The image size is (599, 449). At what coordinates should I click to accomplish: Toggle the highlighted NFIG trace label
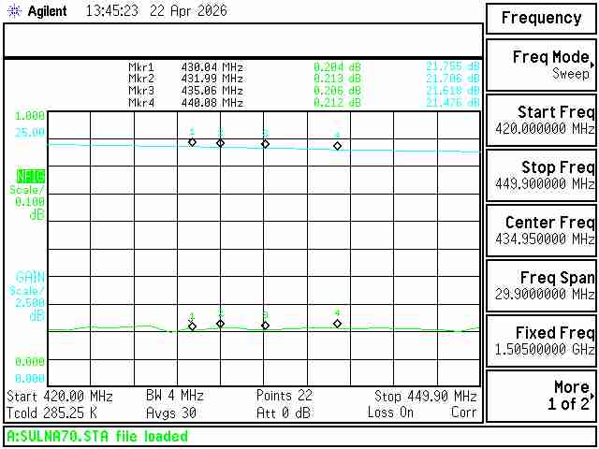tap(30, 176)
